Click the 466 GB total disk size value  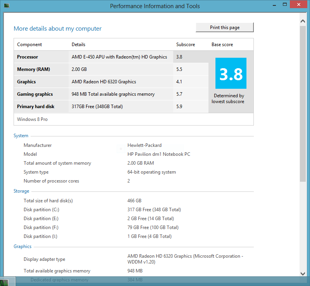pos(134,201)
